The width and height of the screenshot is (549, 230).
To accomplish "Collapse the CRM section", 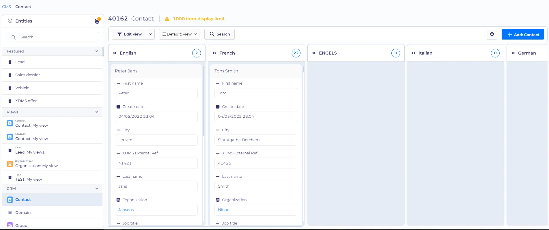I will click(97, 189).
